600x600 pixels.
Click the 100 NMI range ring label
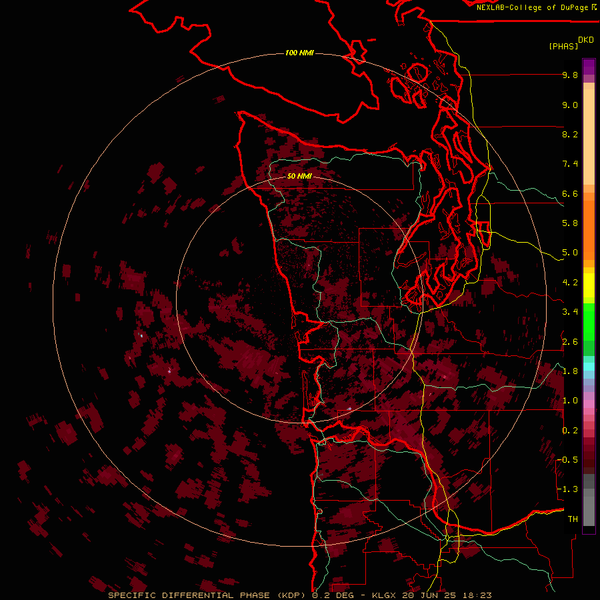[x=299, y=53]
